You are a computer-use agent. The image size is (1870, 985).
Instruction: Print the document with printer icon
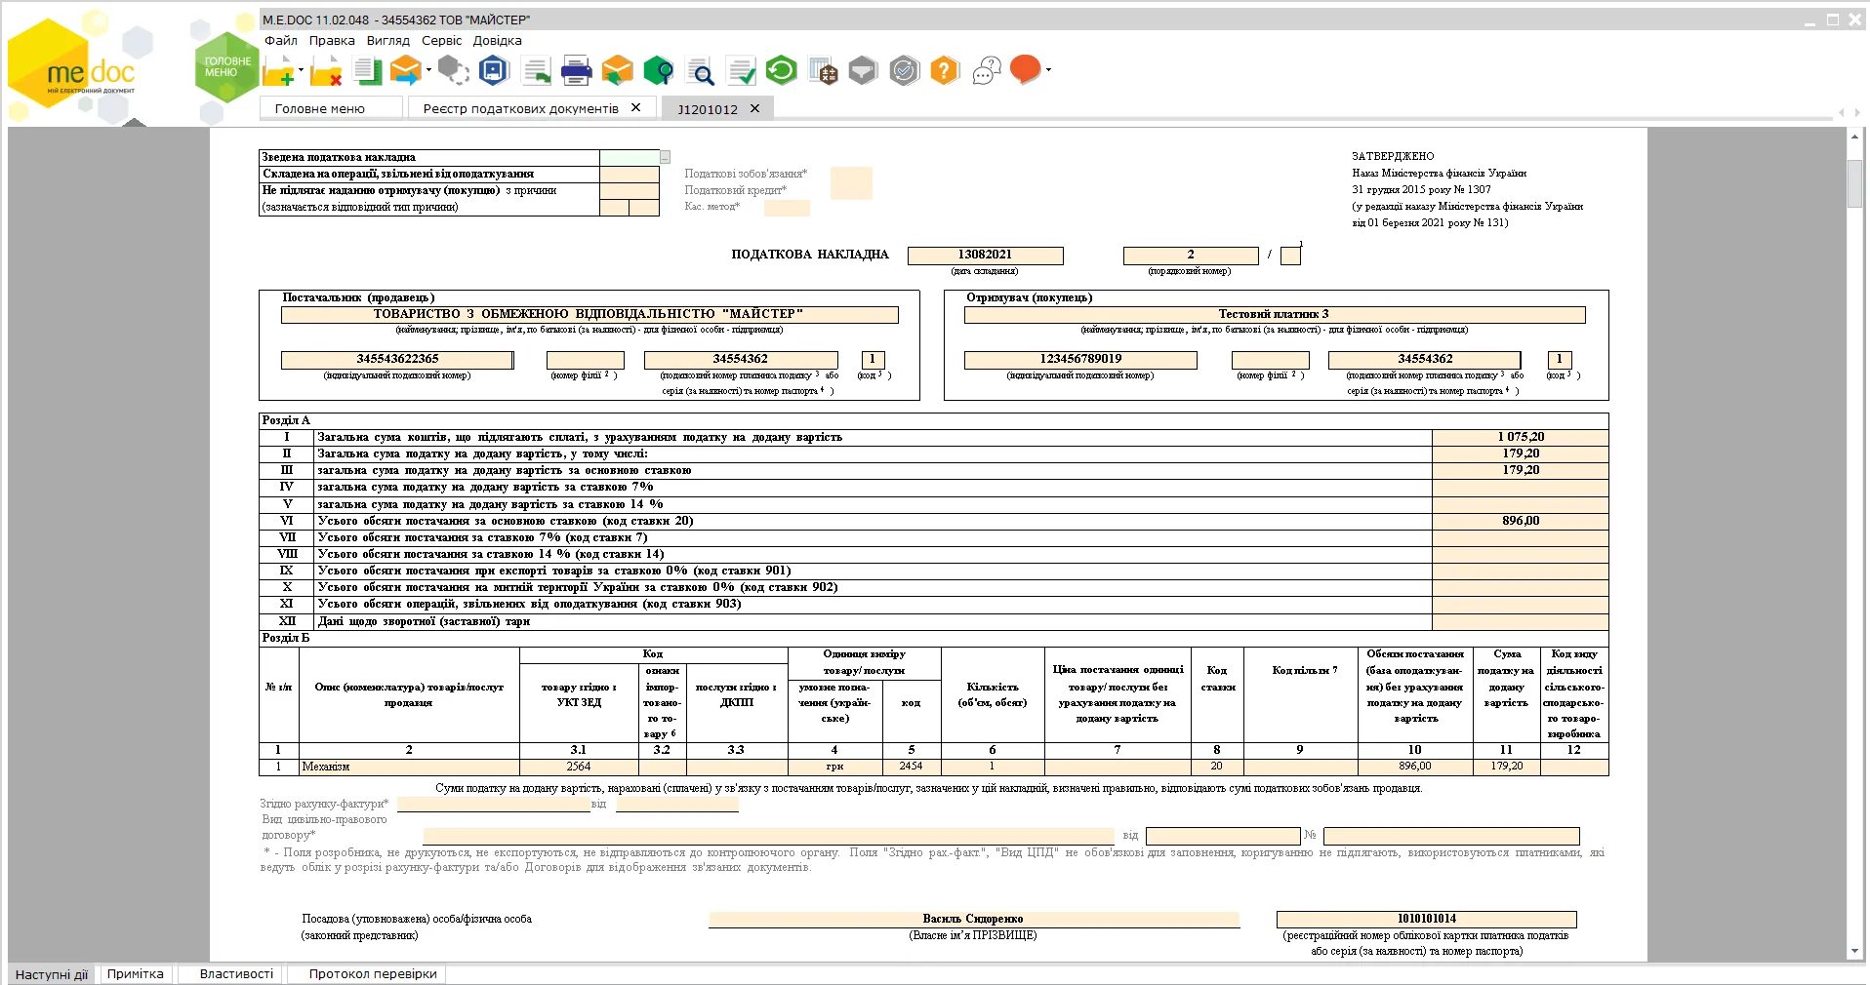click(x=577, y=70)
